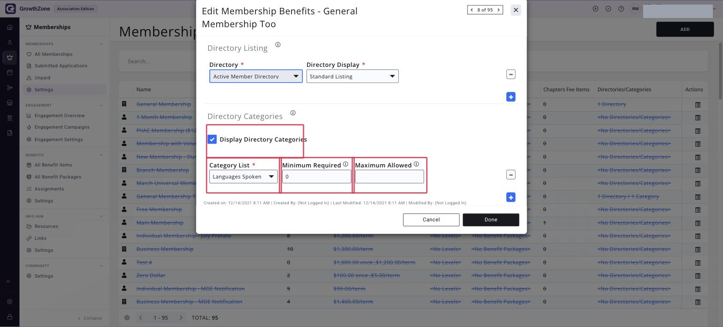Viewport: 723px width, 327px height.
Task: Open Setup gear icon at rail bottom
Action: 10,302
